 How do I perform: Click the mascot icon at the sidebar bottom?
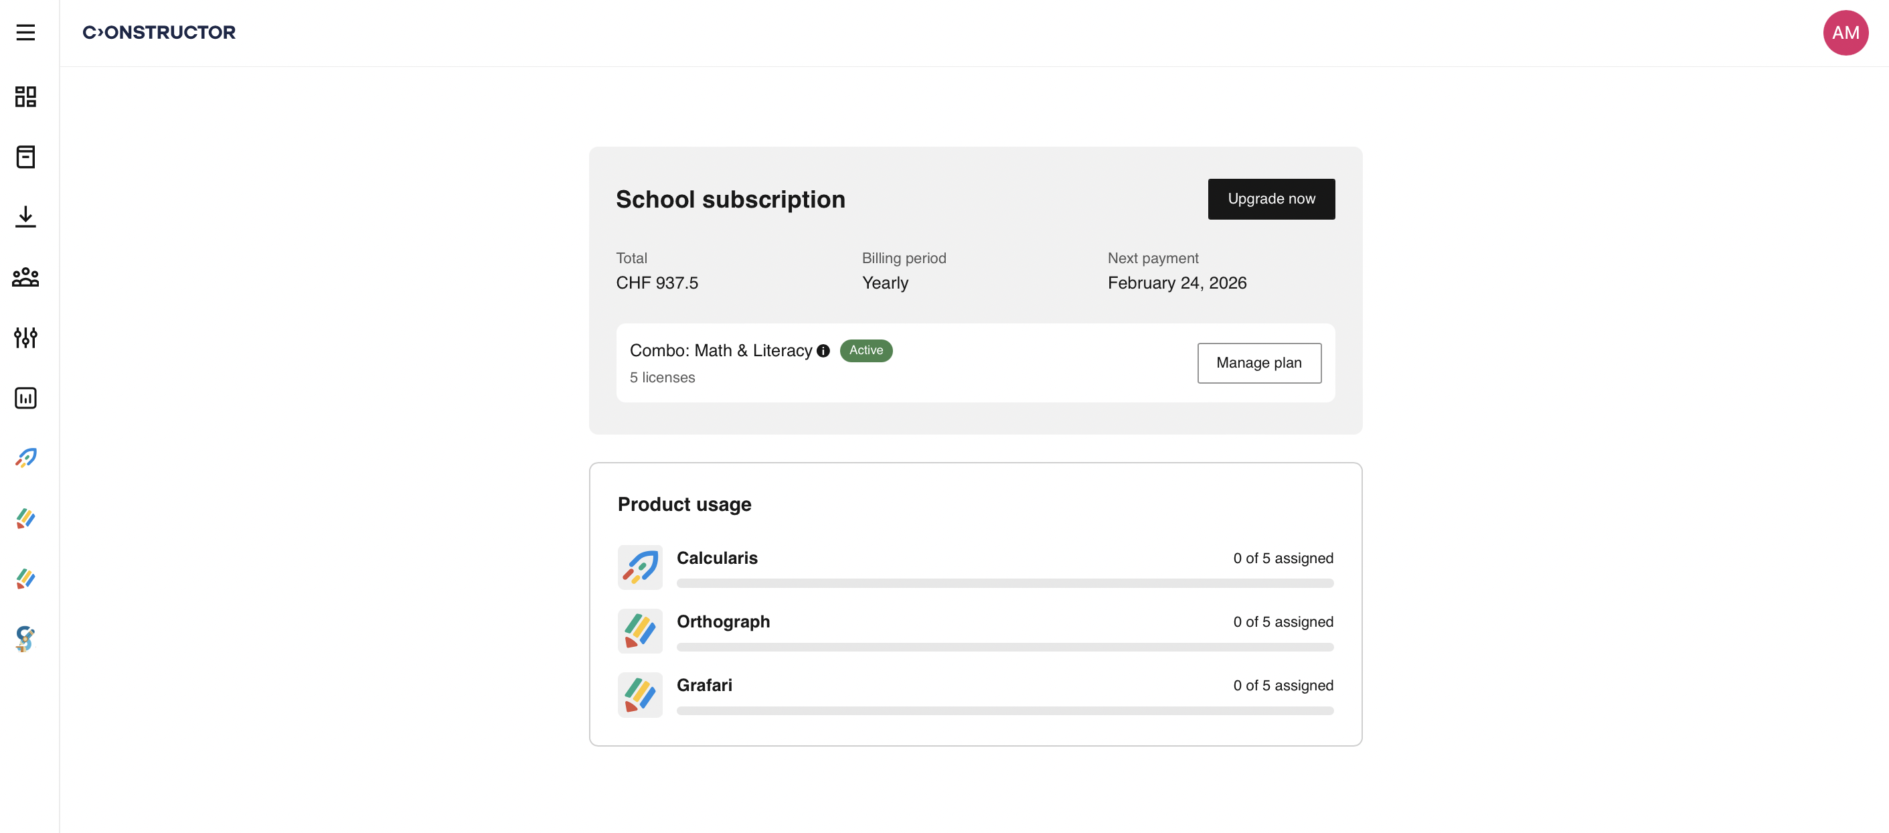tap(24, 639)
